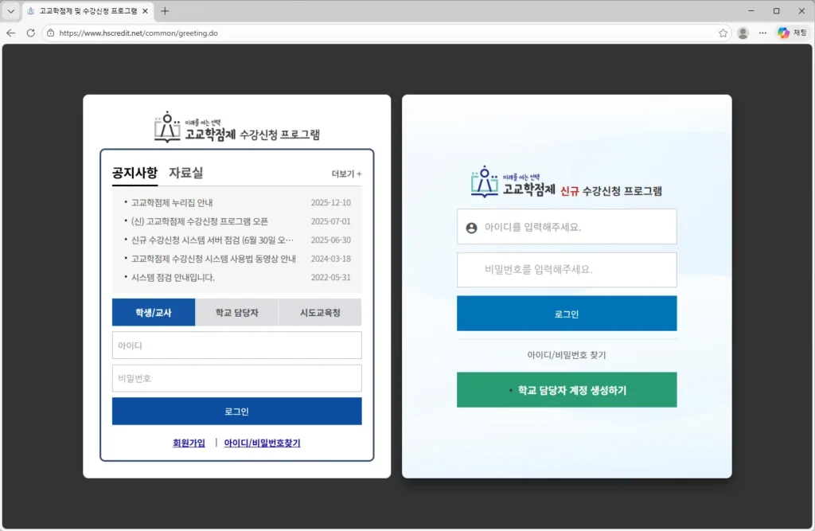Expand the tab list dropdown arrow
This screenshot has width=815, height=531.
pyautogui.click(x=11, y=11)
